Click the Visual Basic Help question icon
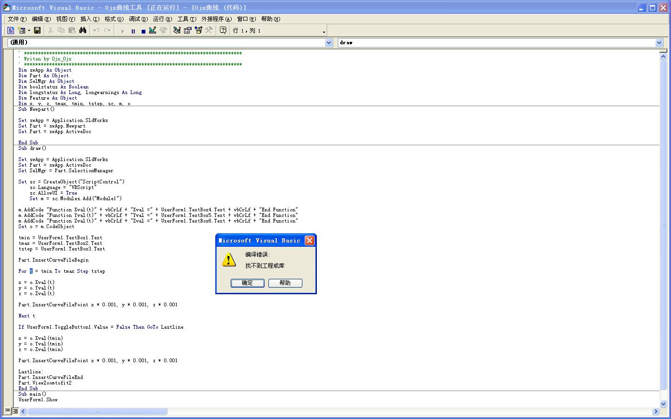 [x=223, y=30]
